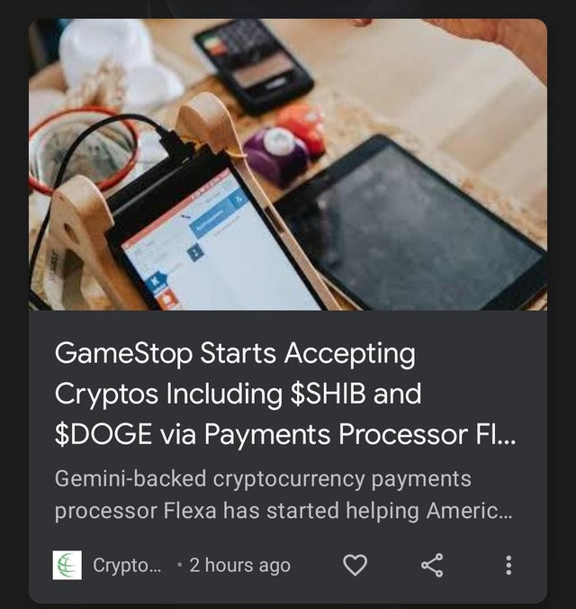Like the GameStop article with the heart icon
576x609 pixels.
point(355,565)
